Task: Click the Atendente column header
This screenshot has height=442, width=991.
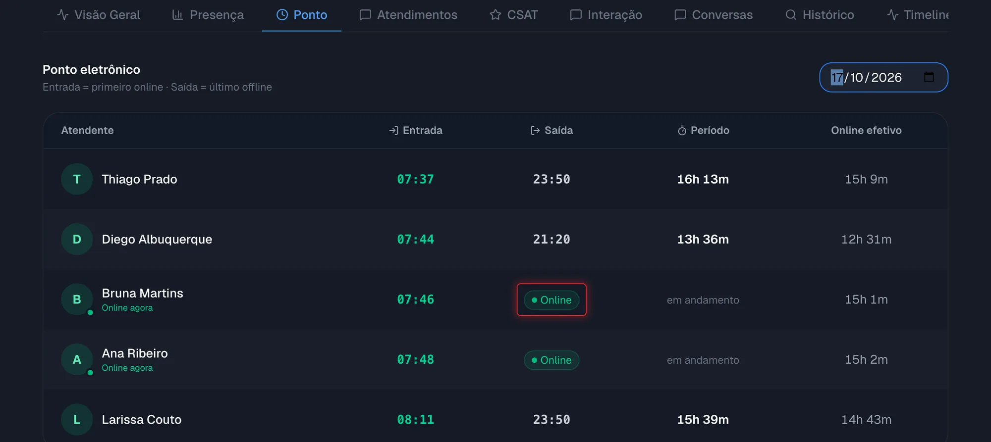Action: 87,130
